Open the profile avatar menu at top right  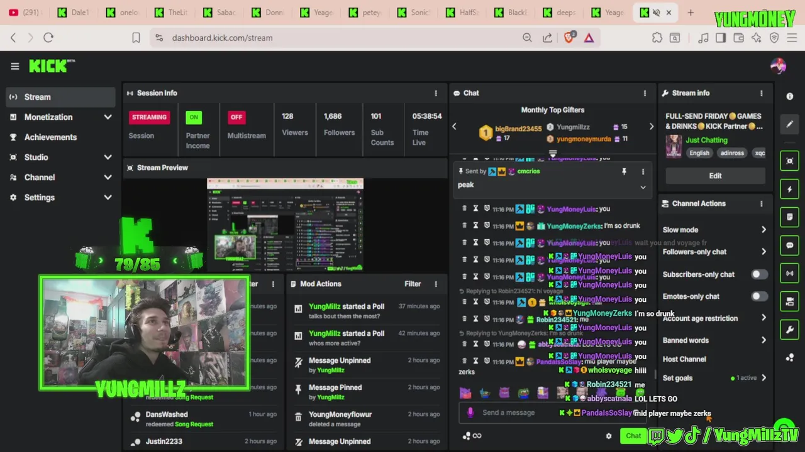tap(778, 66)
